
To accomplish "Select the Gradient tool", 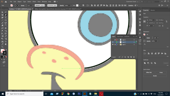I will pyautogui.click(x=2, y=36).
